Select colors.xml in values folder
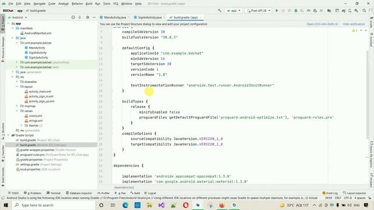This screenshot has width=374, height=210. 34,116
